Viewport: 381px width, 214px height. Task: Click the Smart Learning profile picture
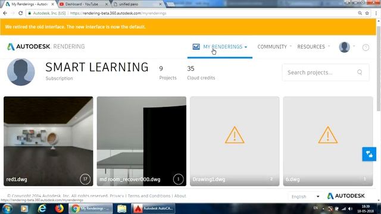pyautogui.click(x=21, y=72)
